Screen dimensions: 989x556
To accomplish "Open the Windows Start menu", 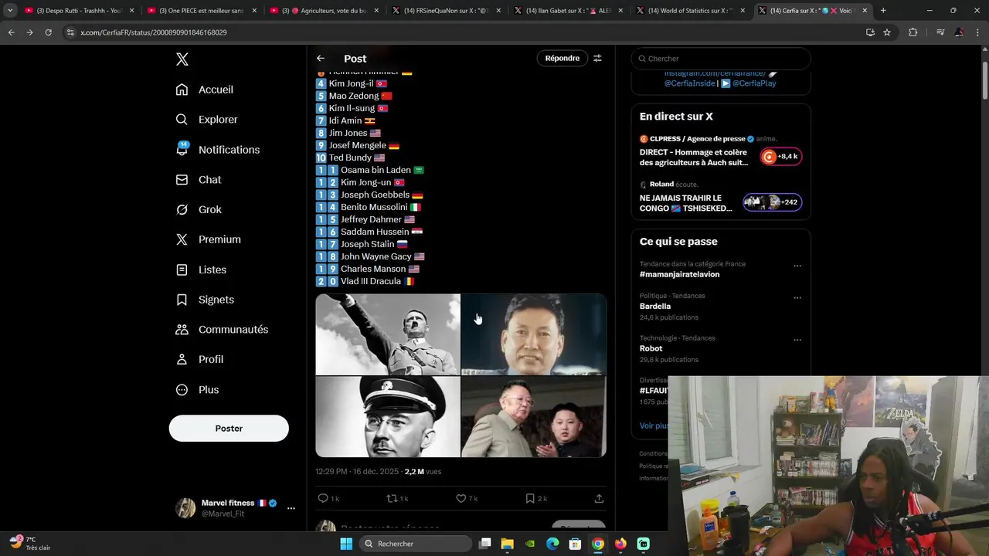I will (x=346, y=544).
